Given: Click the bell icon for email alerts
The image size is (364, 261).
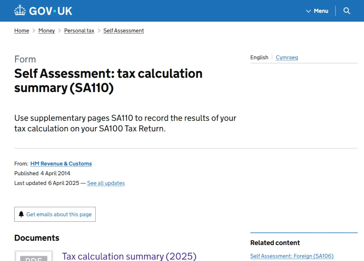Looking at the screenshot, I should [x=21, y=214].
